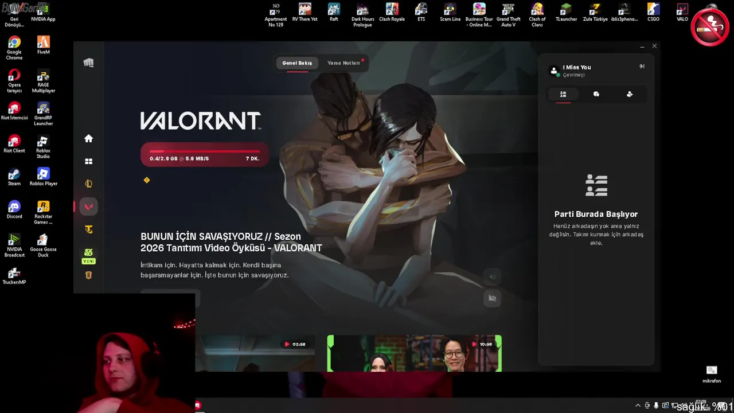Select Teamfight Tactics icon in sidebar

[x=88, y=229]
